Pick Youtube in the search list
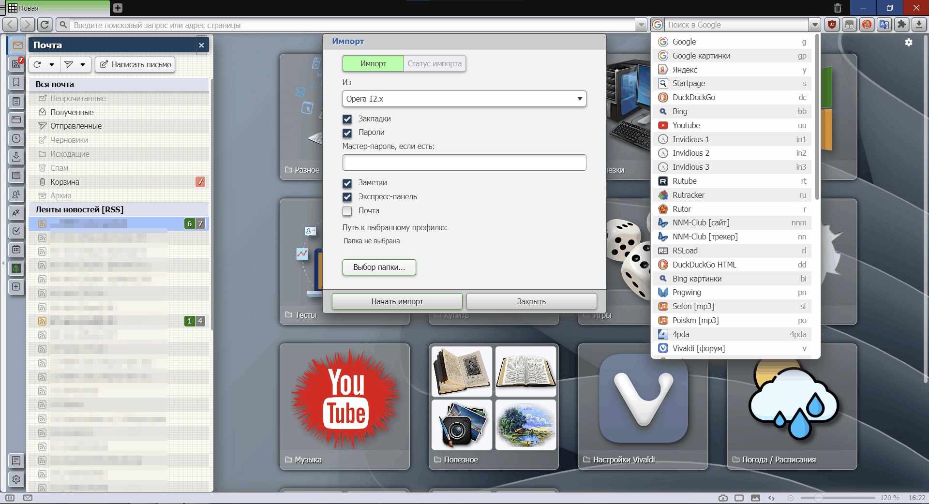Screen dimensions: 929x504 pos(733,125)
